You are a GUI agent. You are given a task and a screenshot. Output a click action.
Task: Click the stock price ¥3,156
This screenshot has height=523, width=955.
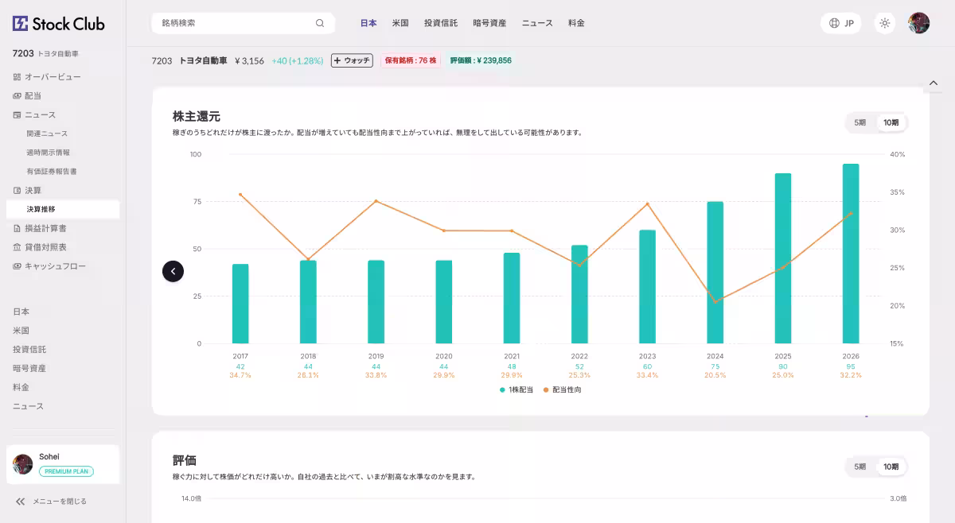tap(249, 60)
